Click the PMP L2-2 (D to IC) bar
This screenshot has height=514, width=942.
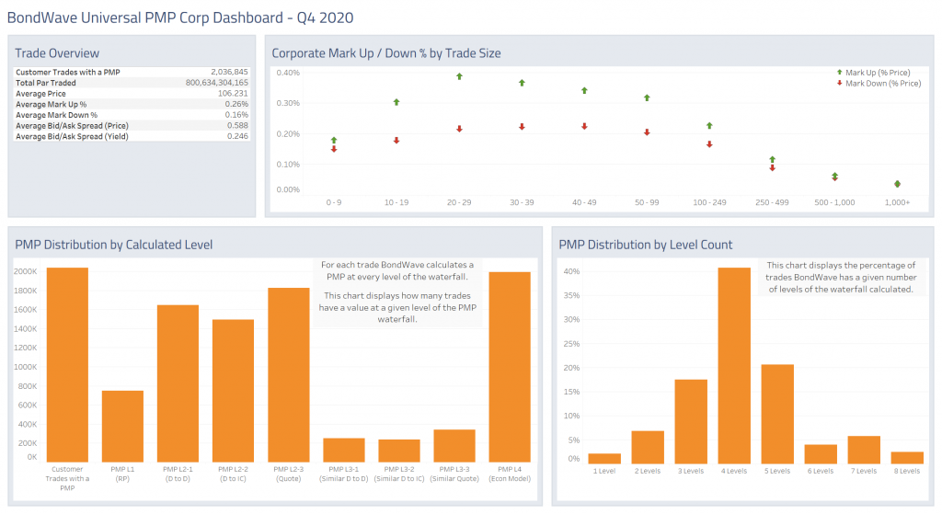coord(233,390)
